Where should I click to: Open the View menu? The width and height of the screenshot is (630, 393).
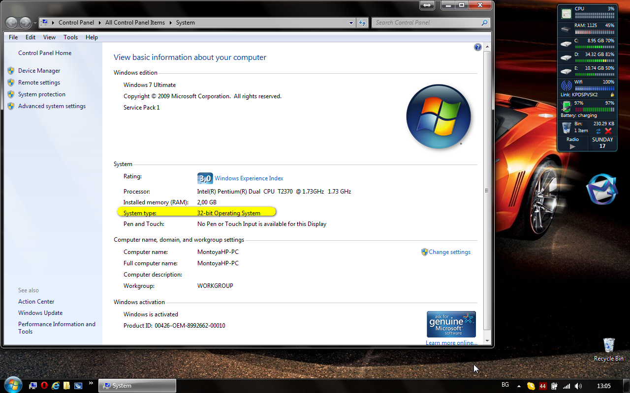pyautogui.click(x=49, y=37)
